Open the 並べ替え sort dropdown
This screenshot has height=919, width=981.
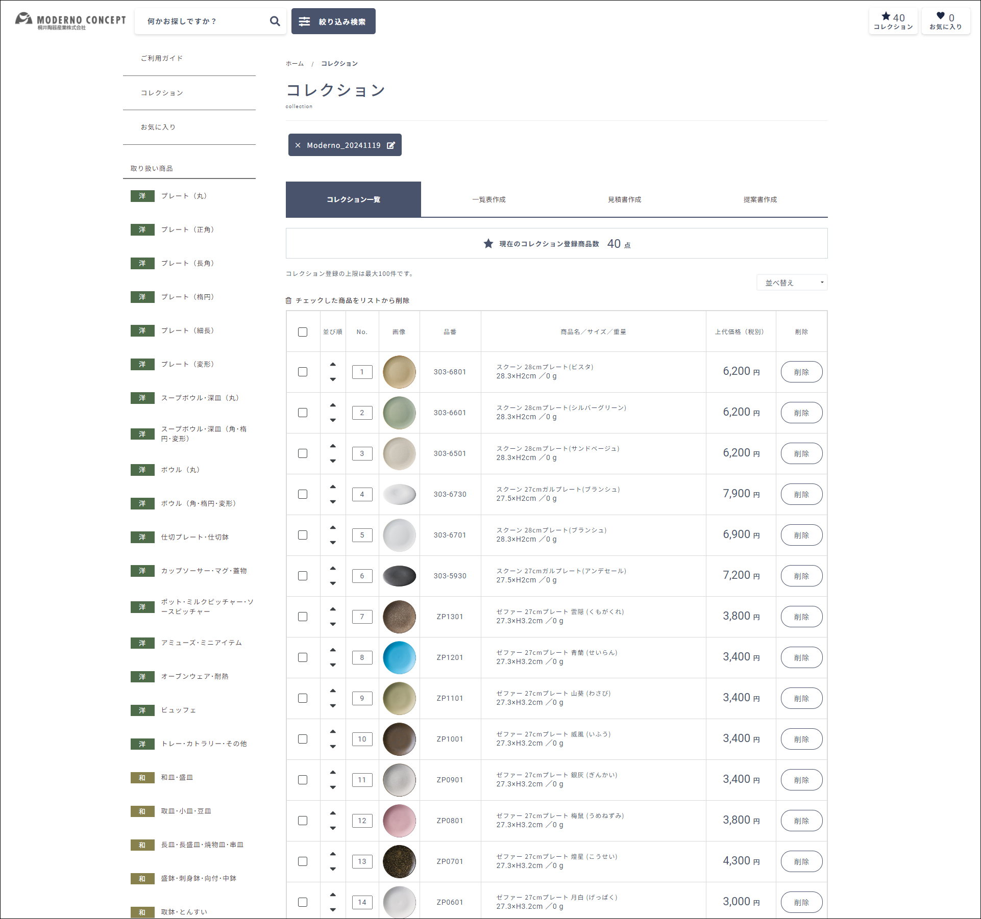tap(792, 283)
